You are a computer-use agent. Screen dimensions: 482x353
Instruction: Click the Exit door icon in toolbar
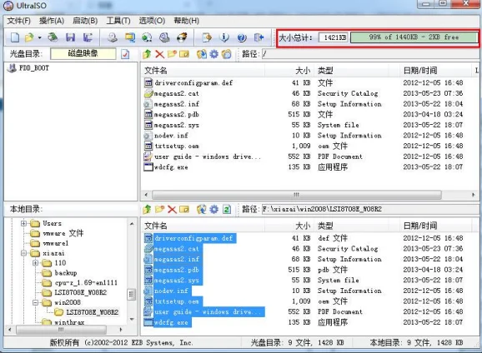[259, 37]
